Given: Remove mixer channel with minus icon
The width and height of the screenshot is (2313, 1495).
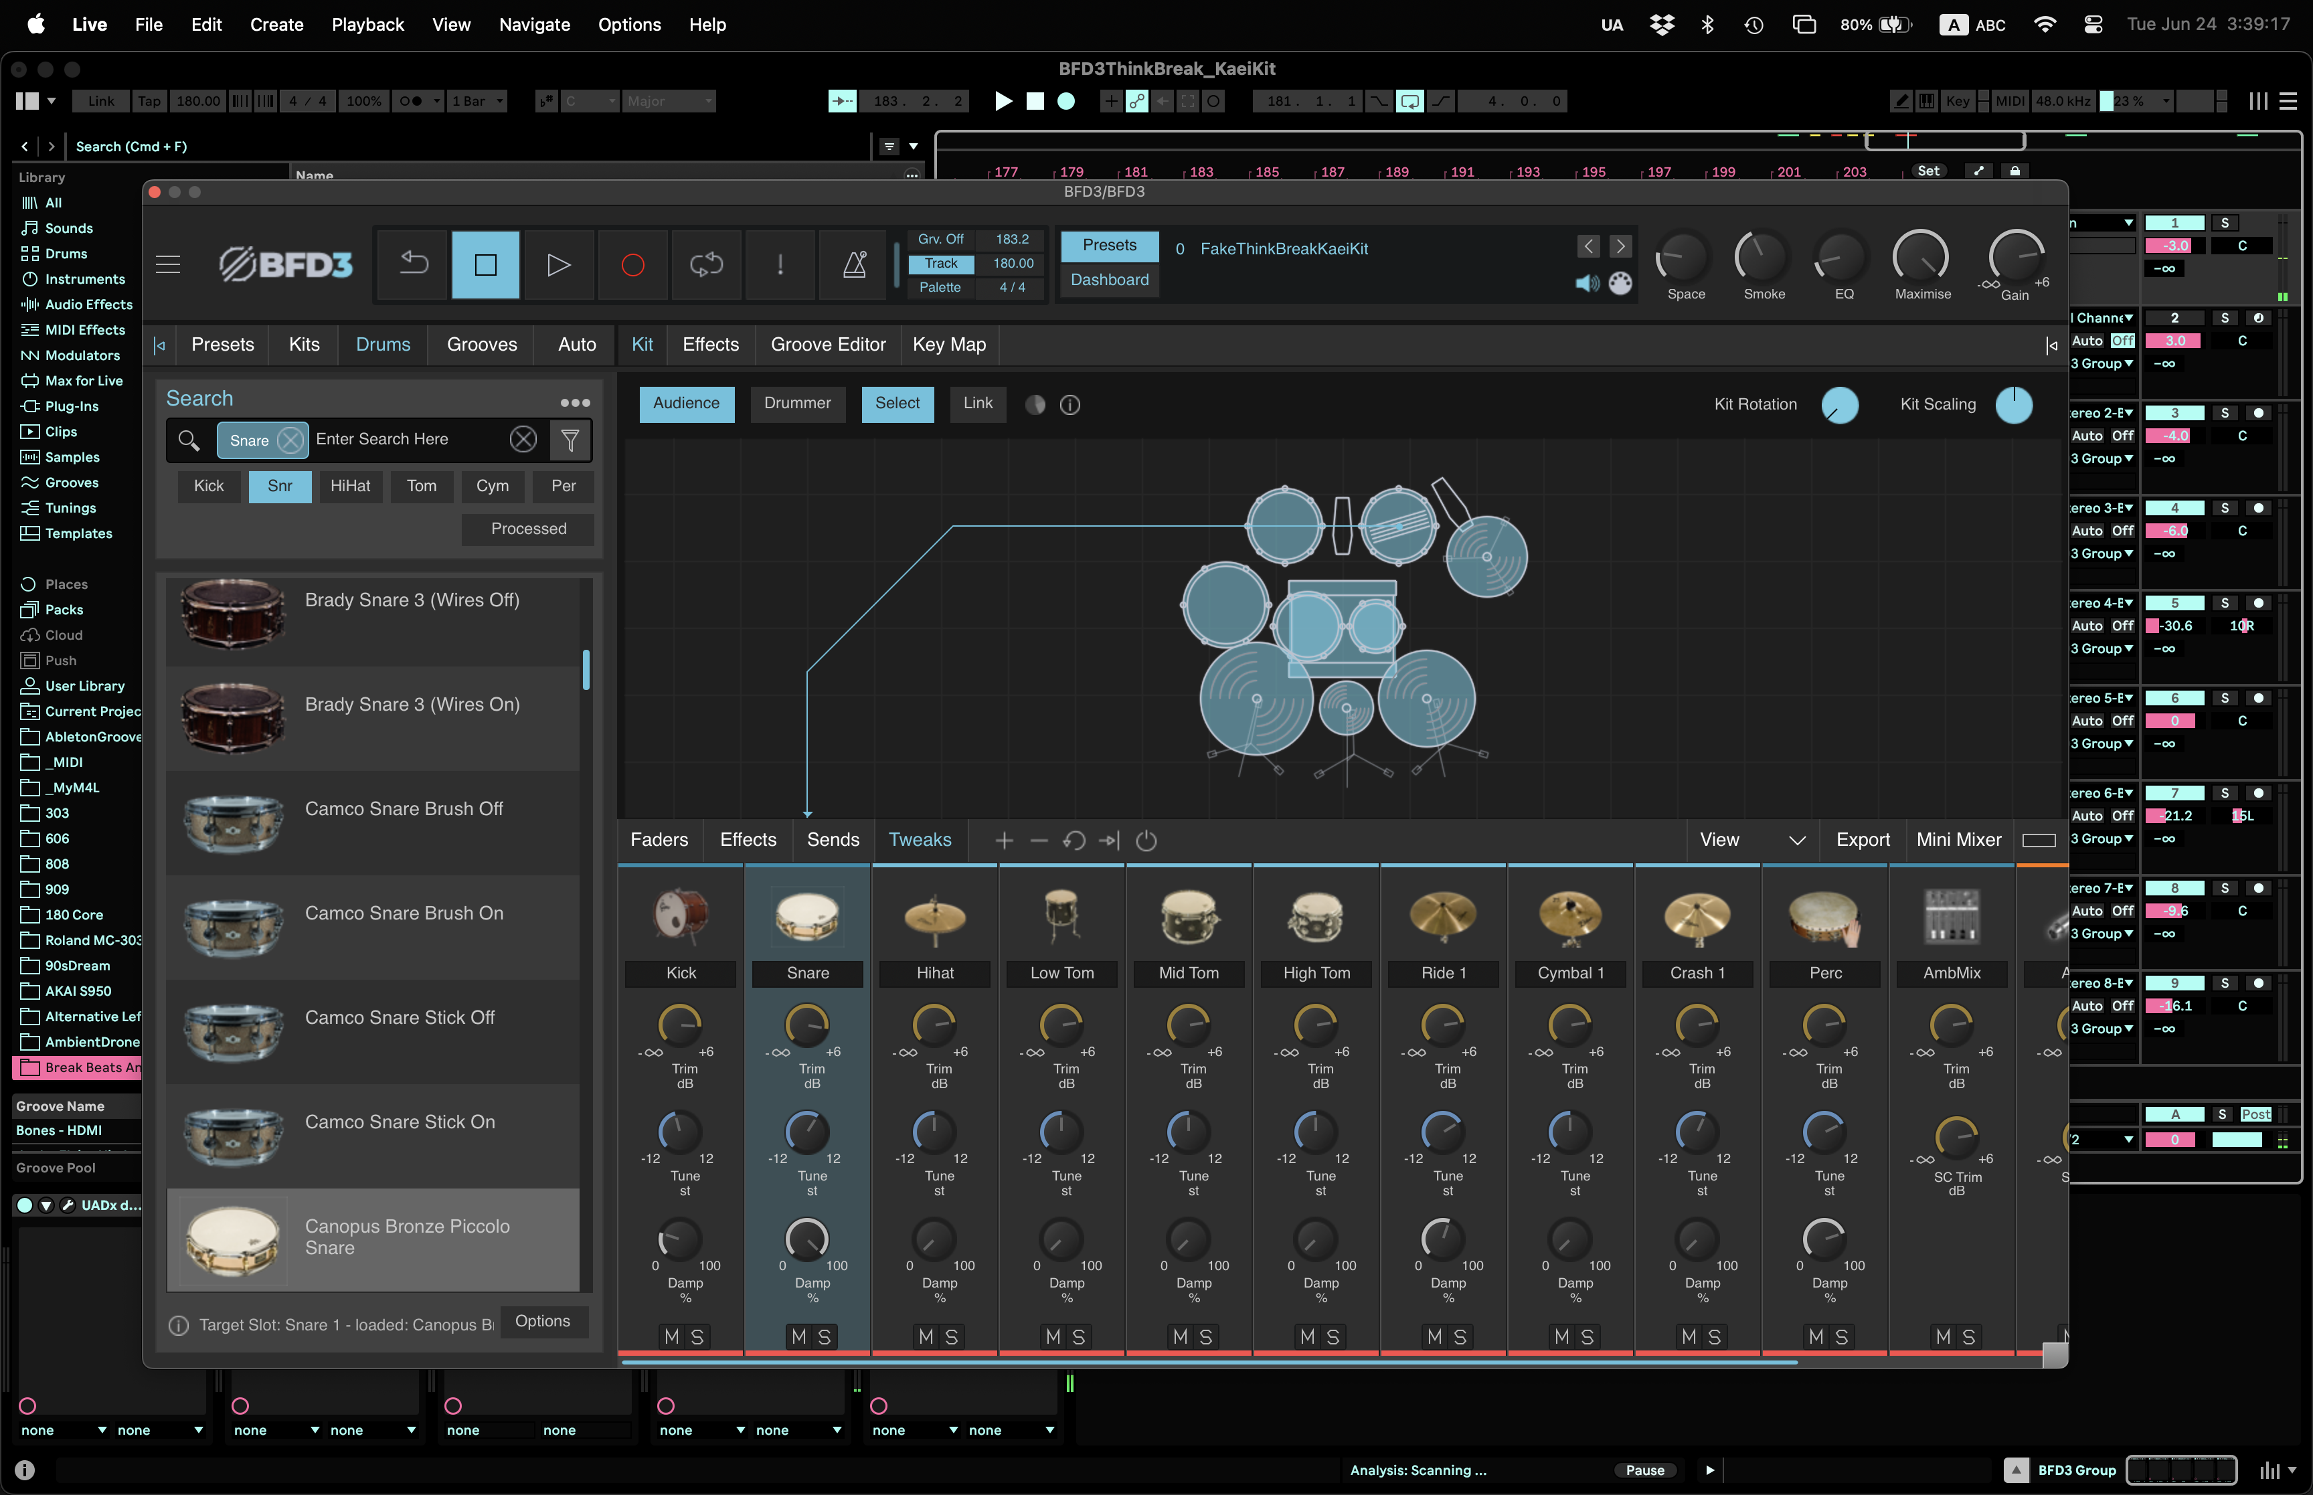Looking at the screenshot, I should click(x=1039, y=841).
